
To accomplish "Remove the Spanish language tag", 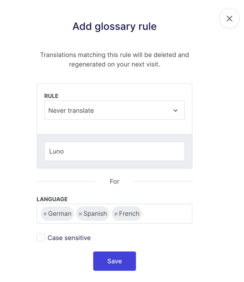I will pyautogui.click(x=80, y=214).
